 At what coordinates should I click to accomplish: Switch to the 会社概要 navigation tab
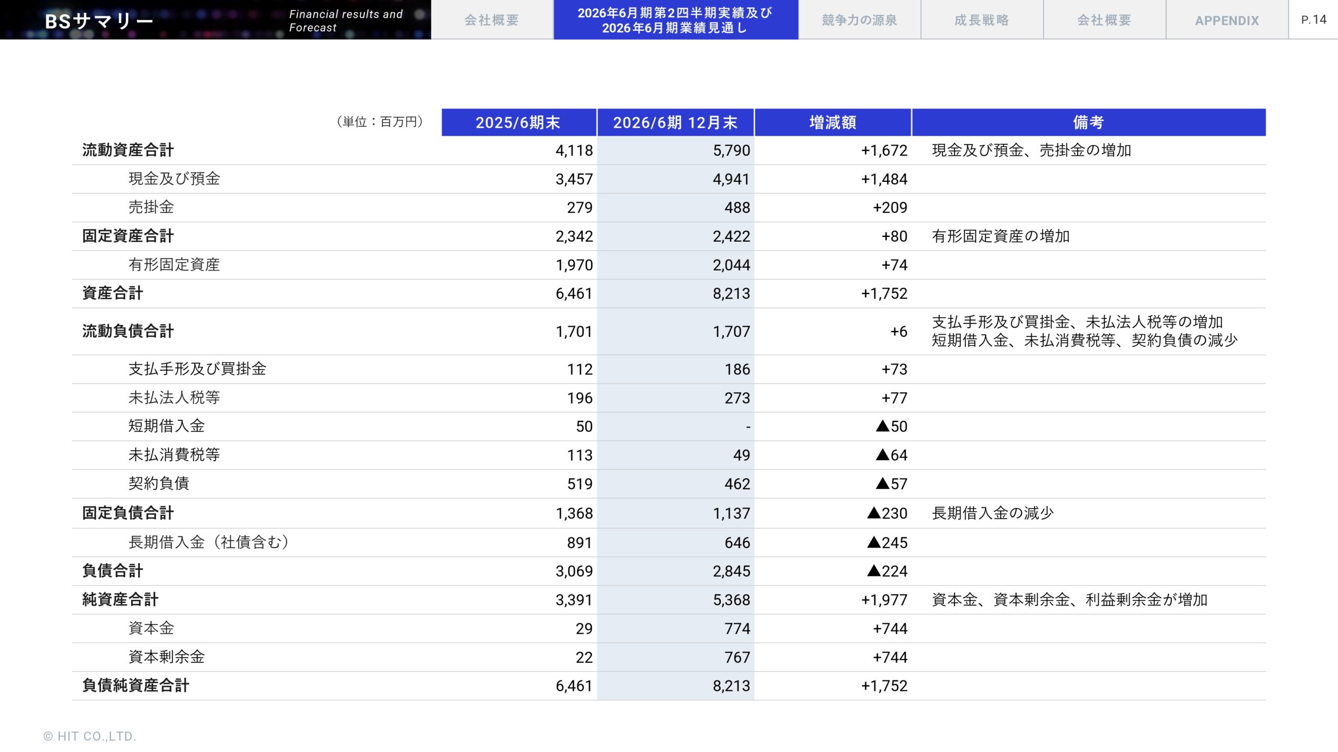point(491,20)
